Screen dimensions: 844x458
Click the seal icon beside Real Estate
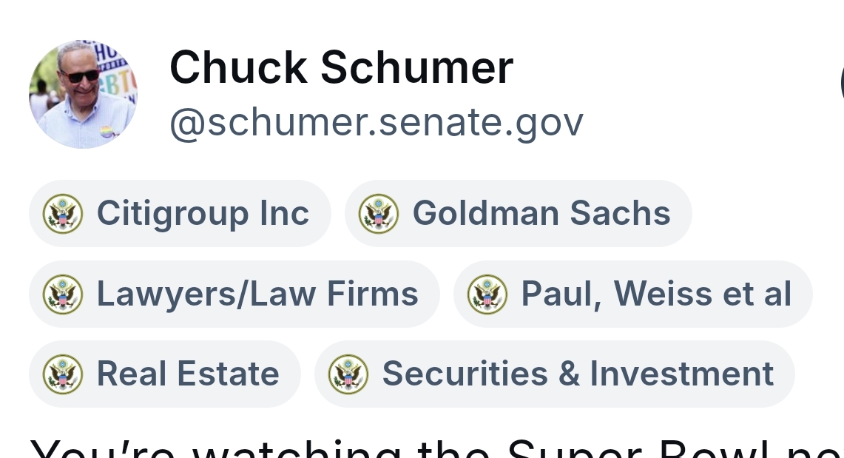[63, 374]
